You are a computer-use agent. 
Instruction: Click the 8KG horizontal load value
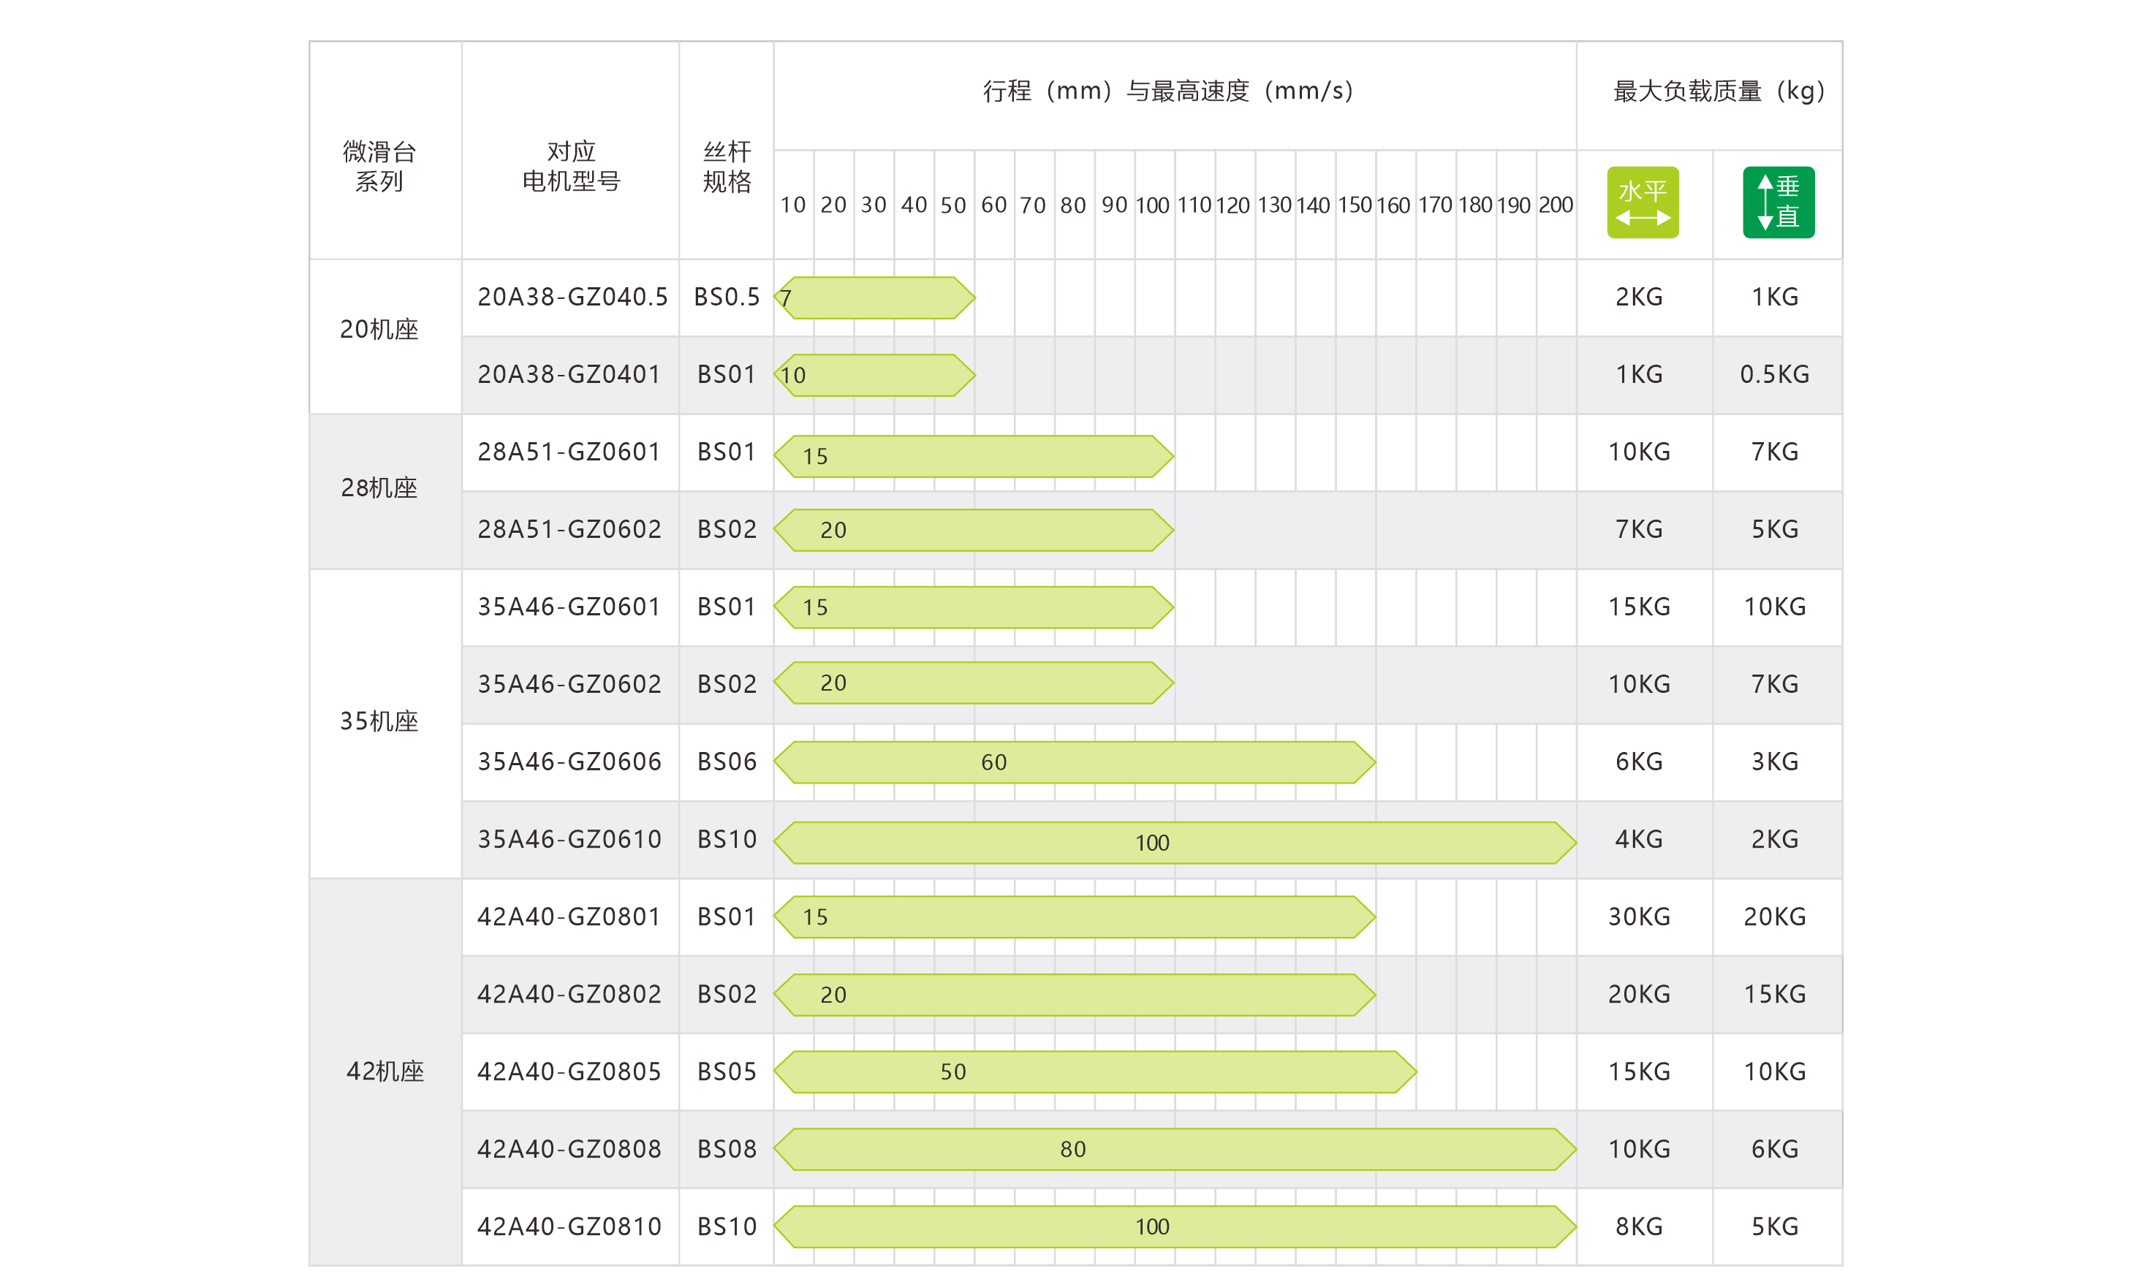[1639, 1226]
